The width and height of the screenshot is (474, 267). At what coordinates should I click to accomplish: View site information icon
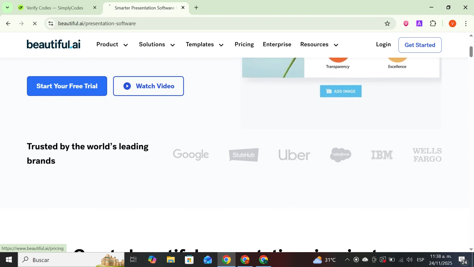51,23
